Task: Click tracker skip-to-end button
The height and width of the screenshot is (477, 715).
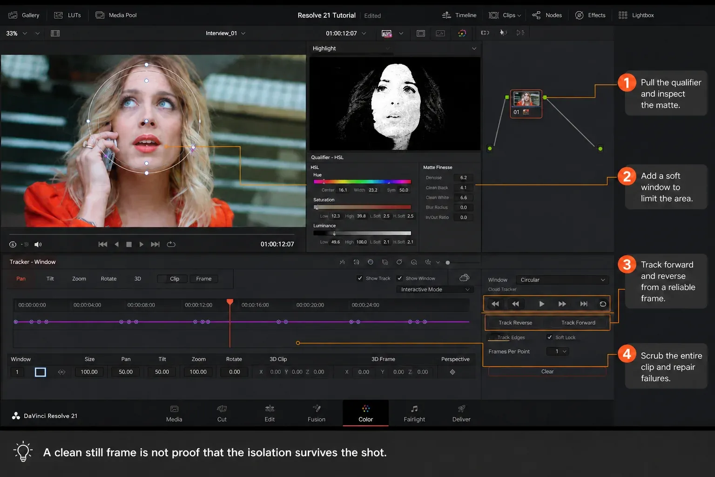Action: coord(584,304)
